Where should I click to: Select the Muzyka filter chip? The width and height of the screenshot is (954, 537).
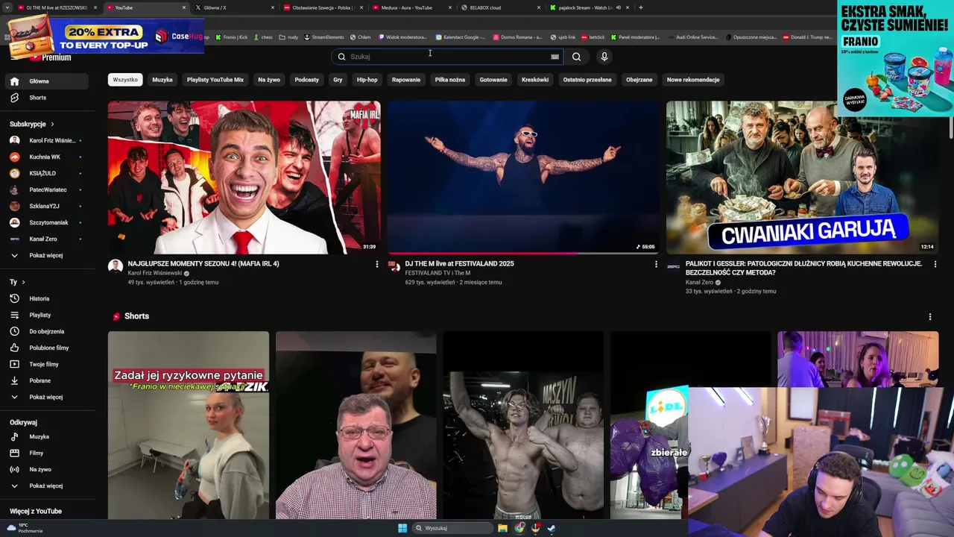tap(162, 80)
